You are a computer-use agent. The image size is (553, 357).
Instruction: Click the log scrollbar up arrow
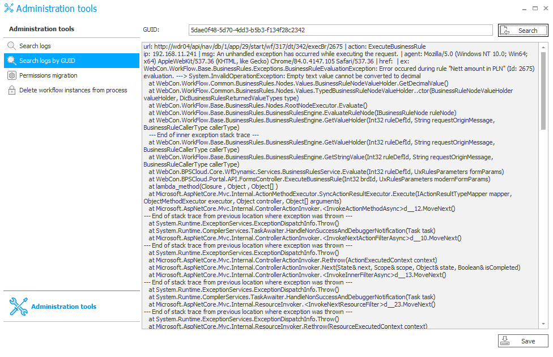coord(543,47)
